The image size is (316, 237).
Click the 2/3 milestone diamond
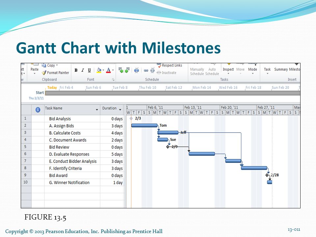[131, 118]
